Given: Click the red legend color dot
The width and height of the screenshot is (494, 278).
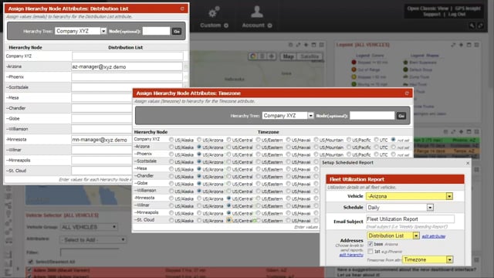Looking at the screenshot, I should [x=354, y=63].
